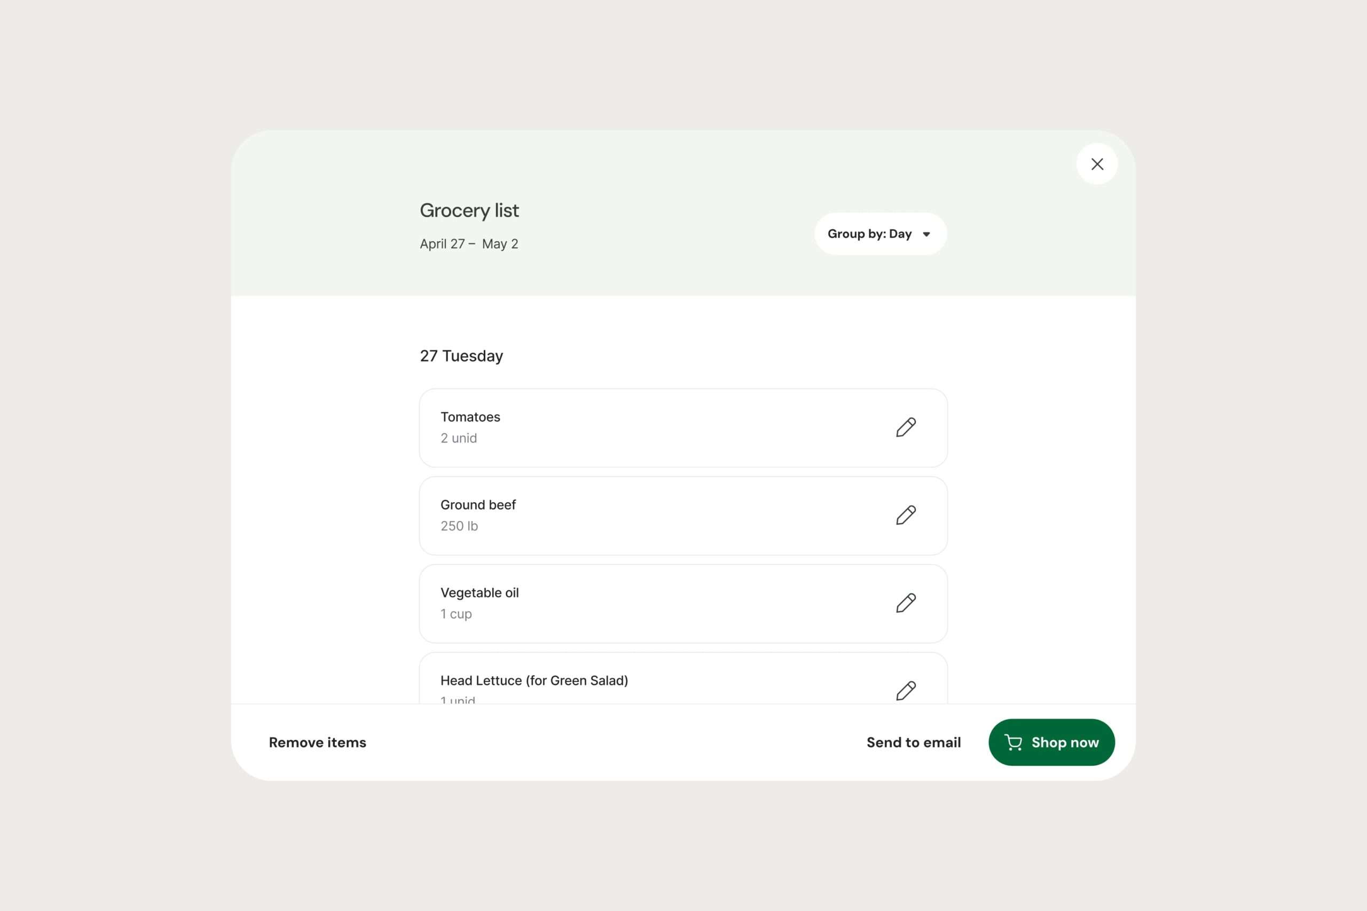Click the 1 cup quantity text
This screenshot has height=911, width=1367.
point(456,614)
